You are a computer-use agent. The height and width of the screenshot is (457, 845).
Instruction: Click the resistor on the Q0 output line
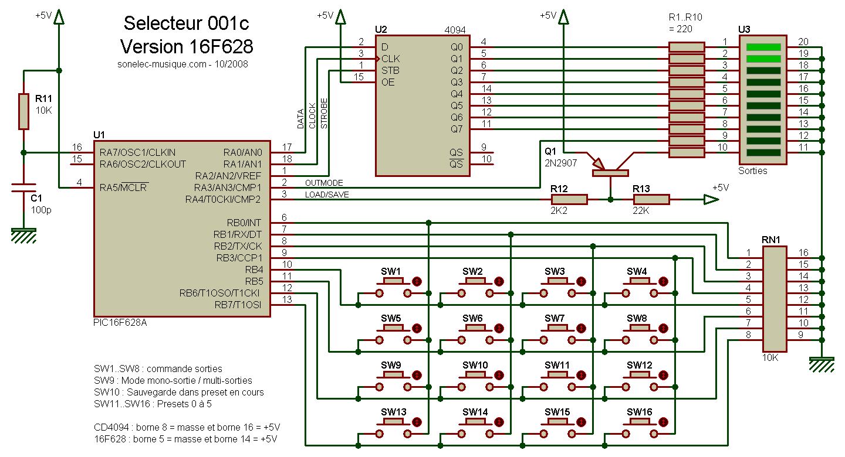point(687,47)
